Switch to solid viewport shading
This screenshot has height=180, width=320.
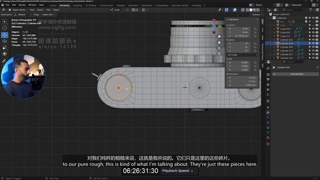pyautogui.click(x=251, y=10)
